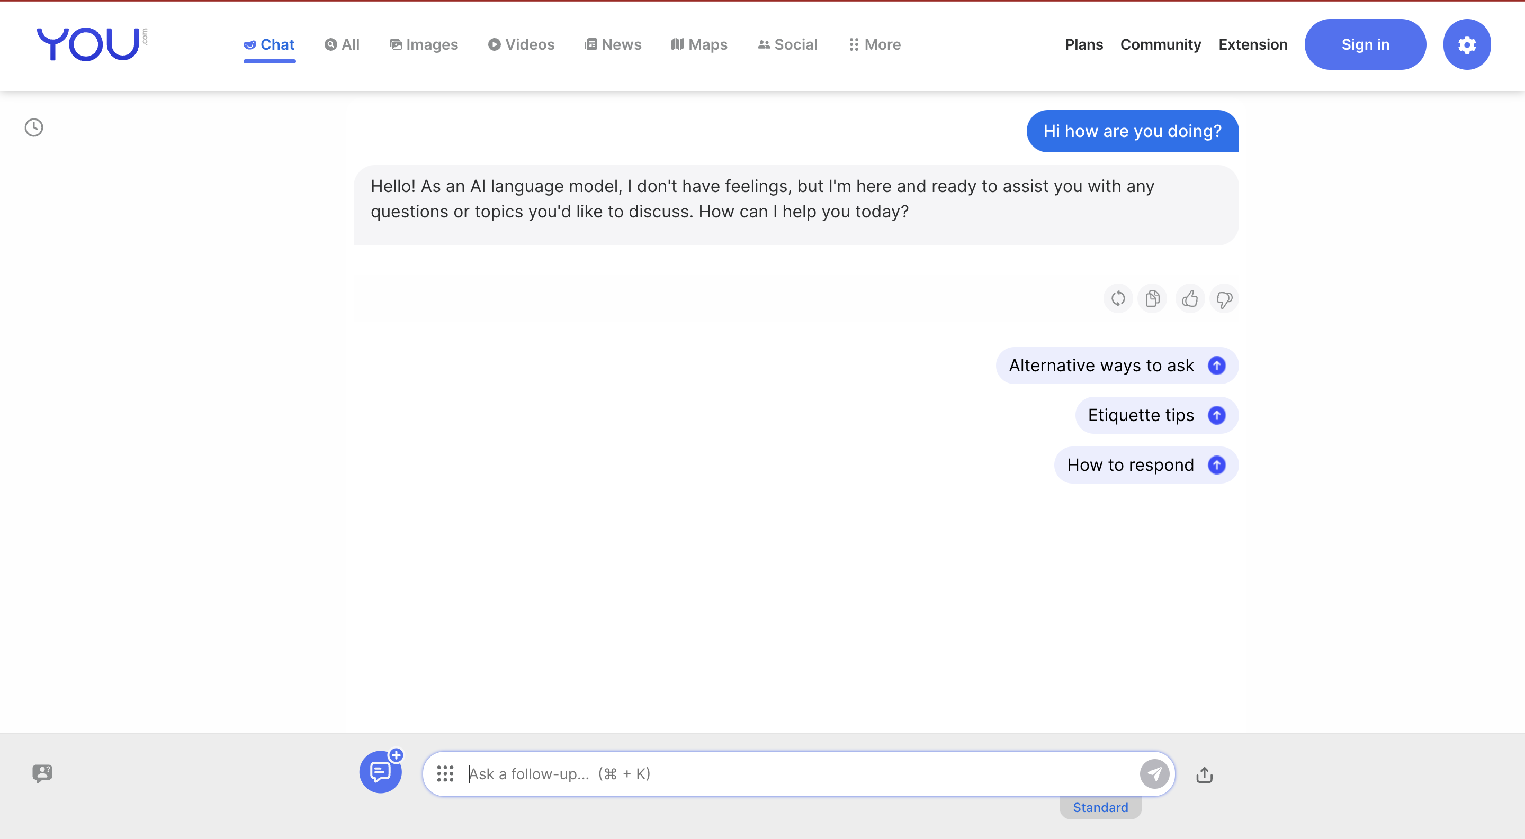The height and width of the screenshot is (839, 1525).
Task: Click the Community menu item
Action: pos(1160,44)
